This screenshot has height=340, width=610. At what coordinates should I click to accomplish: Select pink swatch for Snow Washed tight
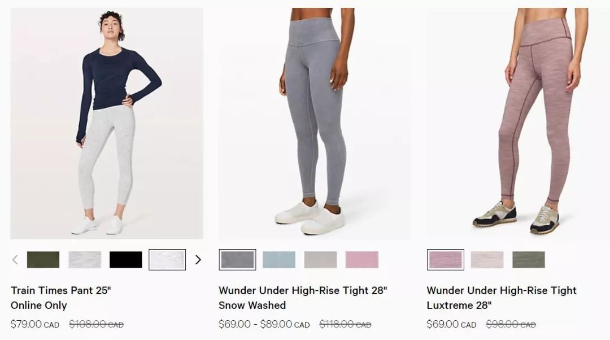[362, 259]
